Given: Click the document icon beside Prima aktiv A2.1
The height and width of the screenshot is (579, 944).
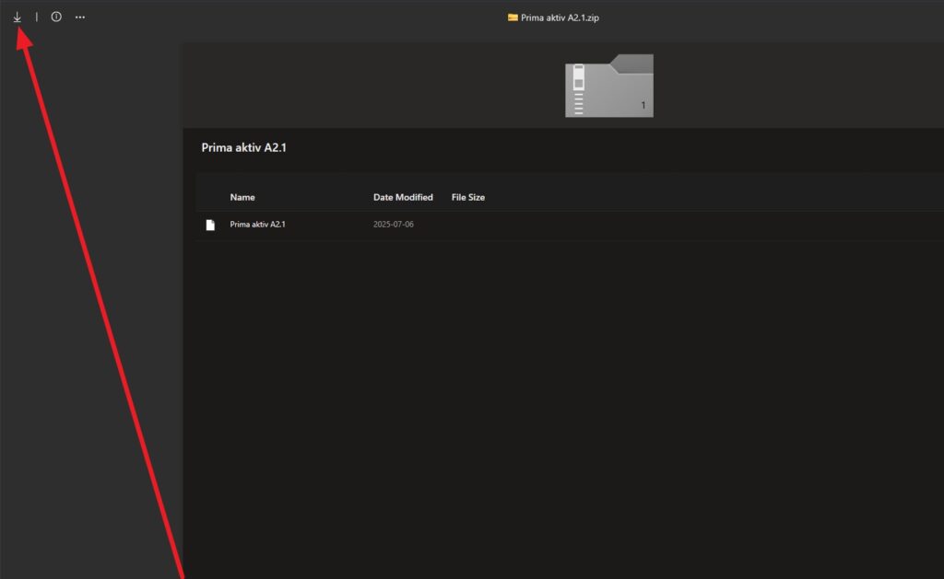Looking at the screenshot, I should [x=210, y=225].
